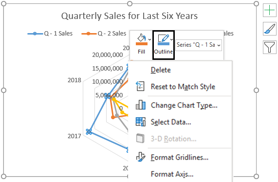Expand the Fill color dropdown arrow
Image resolution: width=278 pixels, height=182 pixels.
(149, 39)
